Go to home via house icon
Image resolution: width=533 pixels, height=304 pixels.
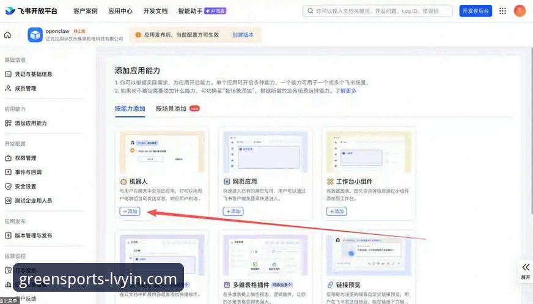(7, 35)
